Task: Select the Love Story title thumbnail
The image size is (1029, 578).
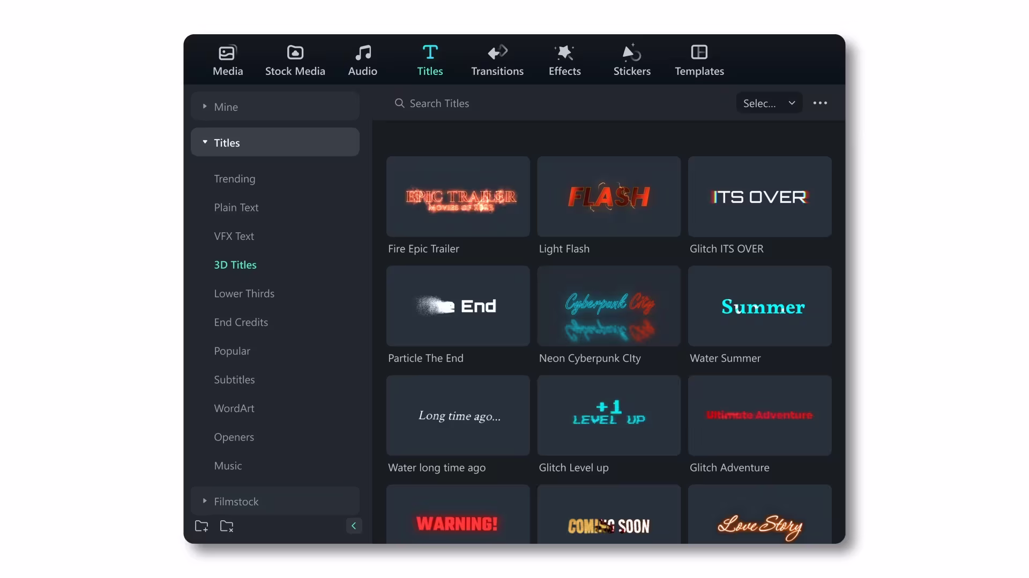Action: 760,514
